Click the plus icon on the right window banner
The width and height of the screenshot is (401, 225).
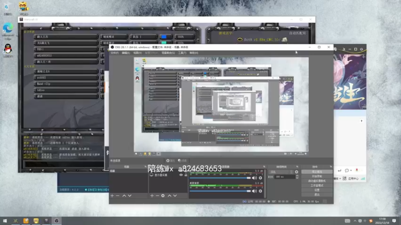(x=363, y=57)
